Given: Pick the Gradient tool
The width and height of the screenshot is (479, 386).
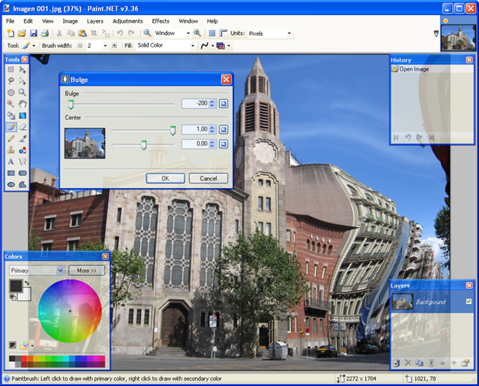Looking at the screenshot, I should coord(23,116).
